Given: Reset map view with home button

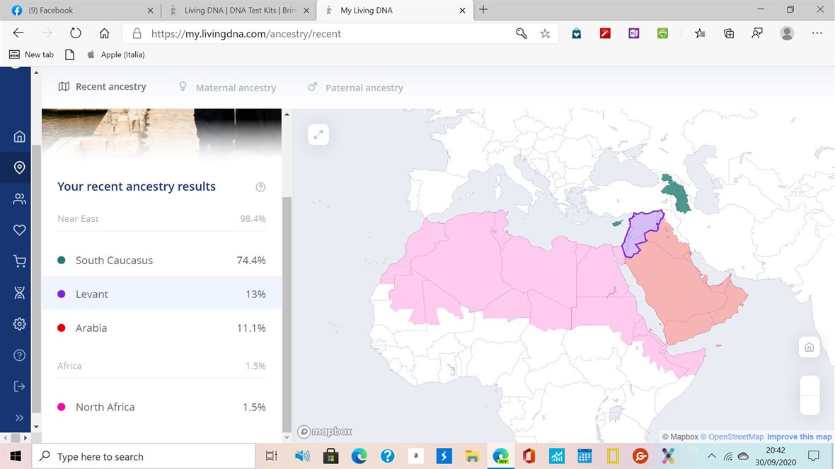Looking at the screenshot, I should click(809, 348).
